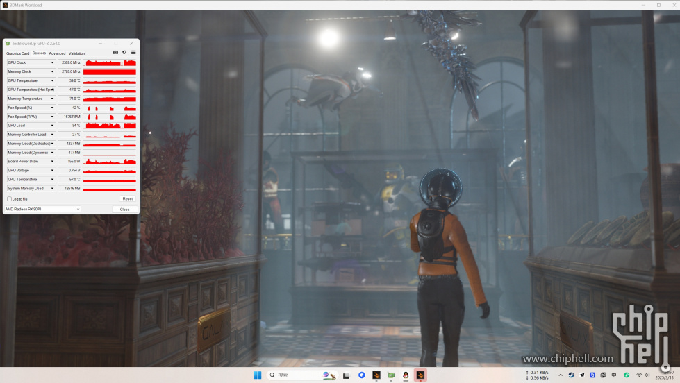
Task: Click the search highlight planet icon
Action: (329, 375)
